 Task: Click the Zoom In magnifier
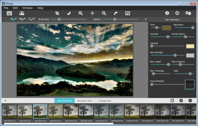[x=81, y=13]
